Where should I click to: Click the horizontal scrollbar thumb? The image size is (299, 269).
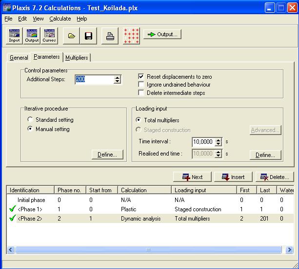point(148,250)
